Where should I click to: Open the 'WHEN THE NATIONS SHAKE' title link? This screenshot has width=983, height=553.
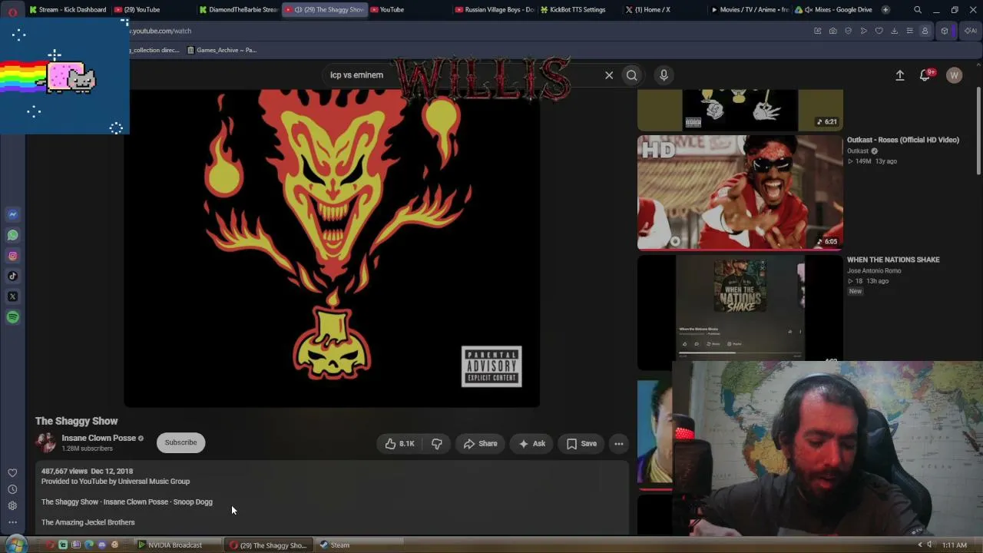coord(893,260)
